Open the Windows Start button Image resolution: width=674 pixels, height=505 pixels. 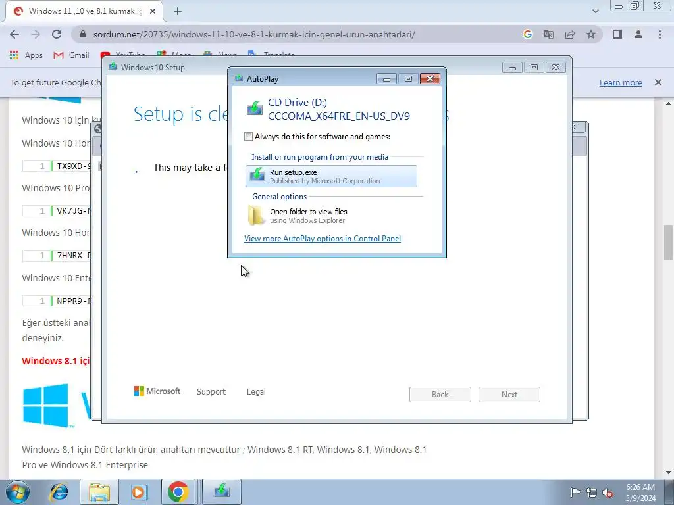[x=17, y=492]
